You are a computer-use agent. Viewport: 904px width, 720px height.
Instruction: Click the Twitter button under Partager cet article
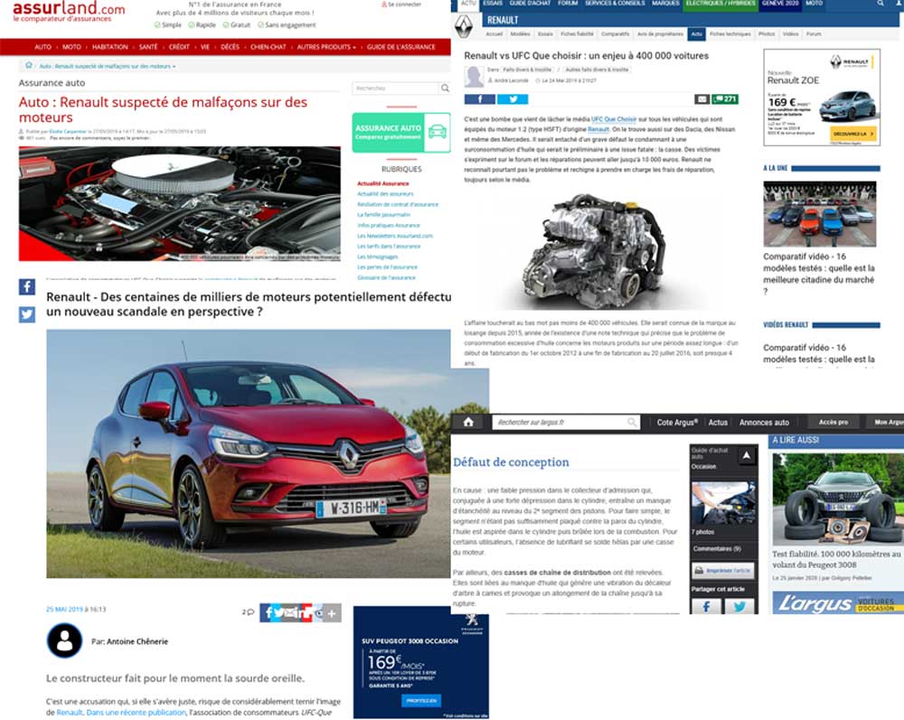[x=739, y=606]
